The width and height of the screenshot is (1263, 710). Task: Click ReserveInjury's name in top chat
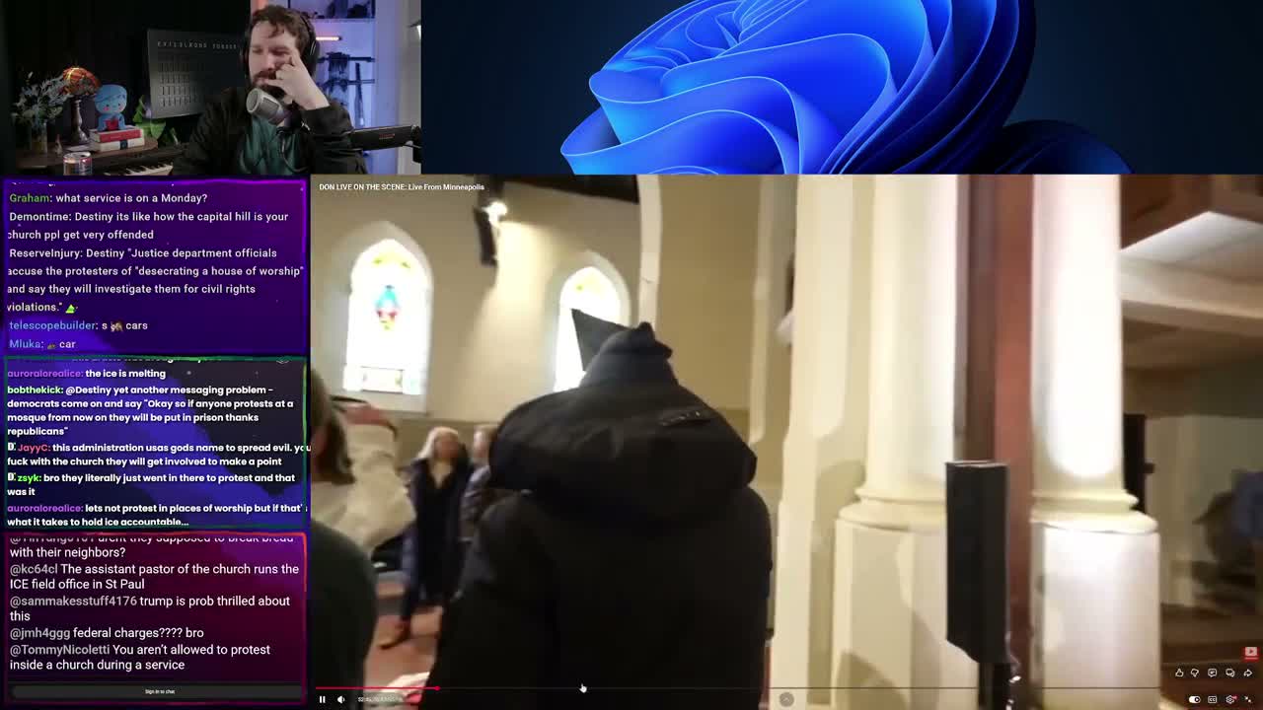click(44, 252)
